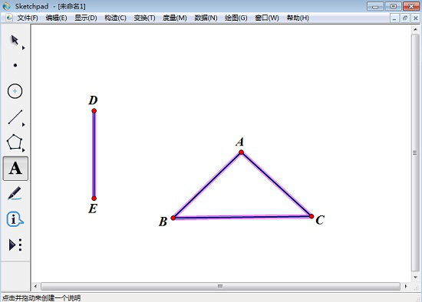422x302 pixels.
Task: Click the label C
Action: tap(320, 220)
